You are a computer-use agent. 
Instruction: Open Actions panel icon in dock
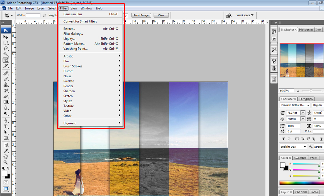[274, 39]
